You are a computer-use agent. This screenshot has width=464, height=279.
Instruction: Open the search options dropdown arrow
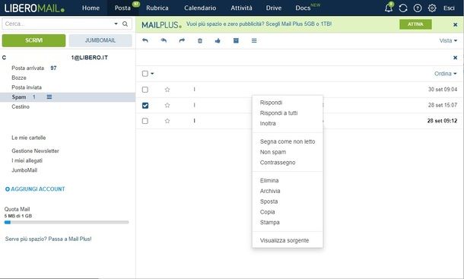point(116,24)
